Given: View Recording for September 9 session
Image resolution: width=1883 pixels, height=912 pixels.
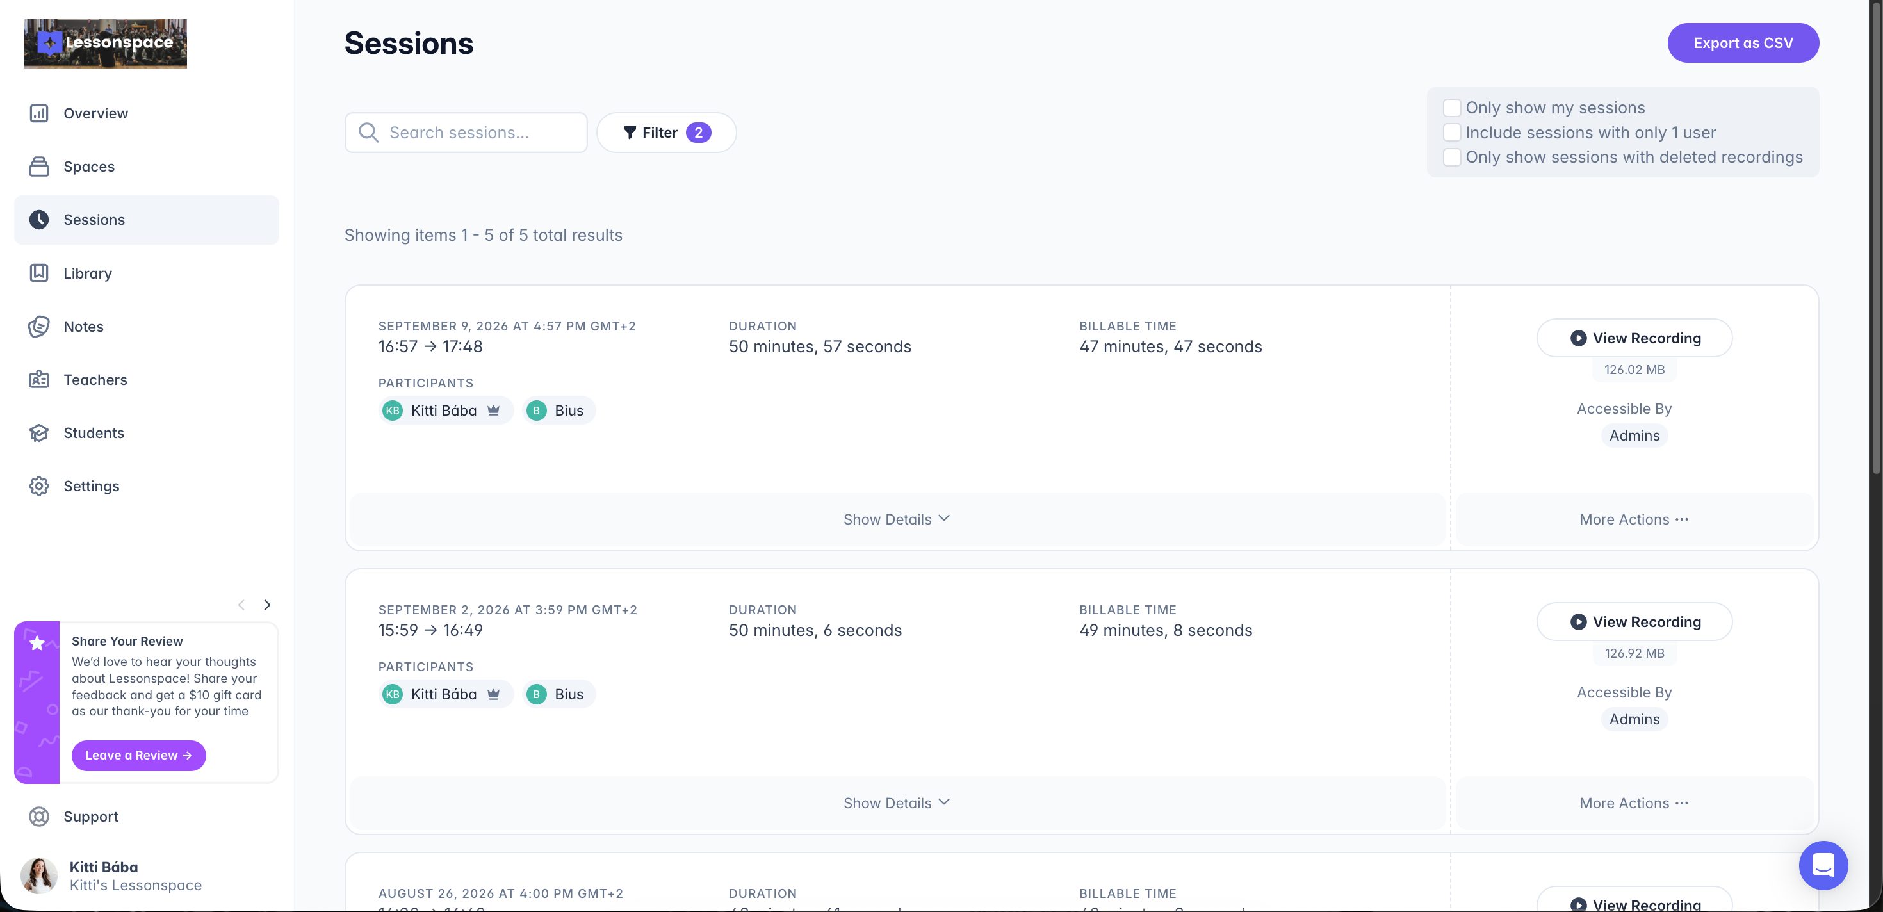Looking at the screenshot, I should [1634, 338].
